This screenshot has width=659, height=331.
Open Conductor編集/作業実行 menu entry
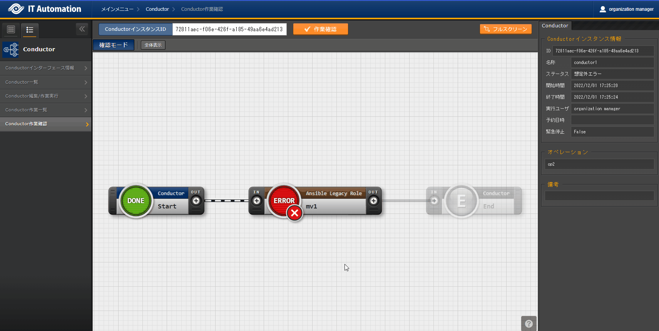point(45,96)
